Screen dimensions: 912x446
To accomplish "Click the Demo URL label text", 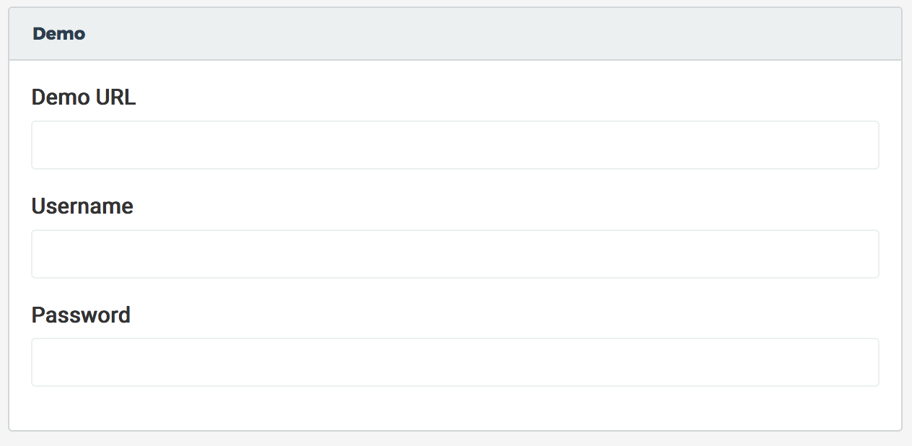I will [x=84, y=97].
